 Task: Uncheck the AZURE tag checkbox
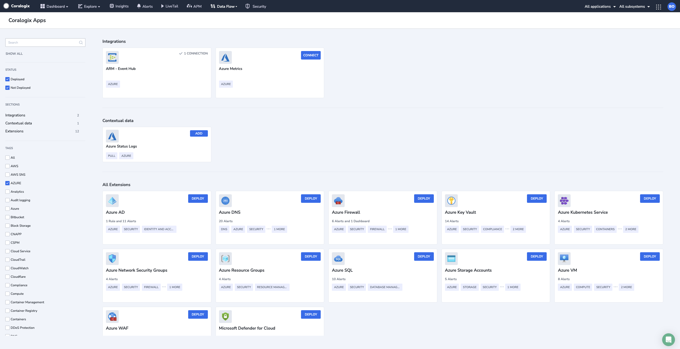pyautogui.click(x=7, y=183)
